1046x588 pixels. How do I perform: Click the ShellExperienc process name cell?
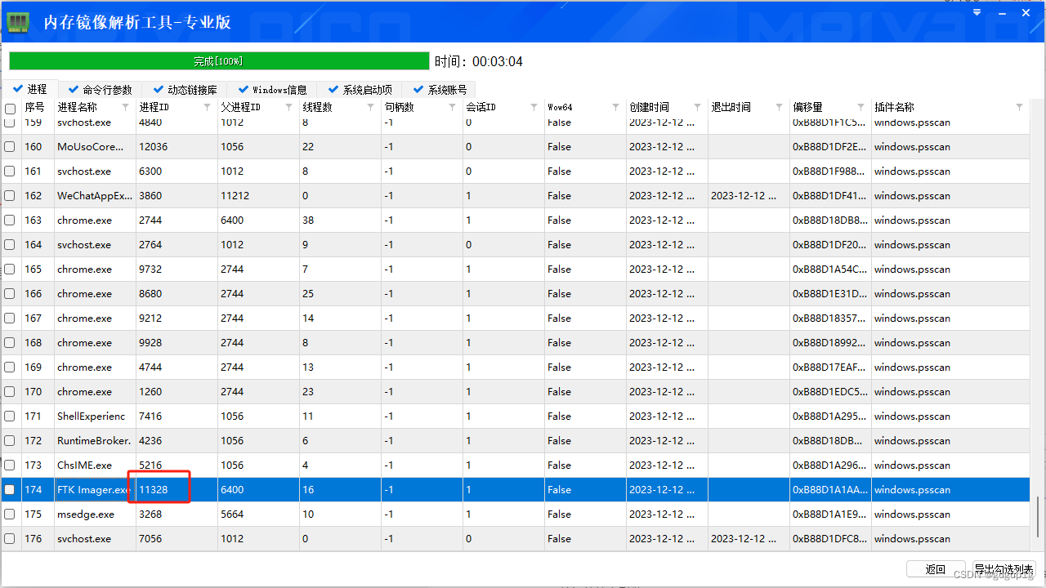pos(96,416)
